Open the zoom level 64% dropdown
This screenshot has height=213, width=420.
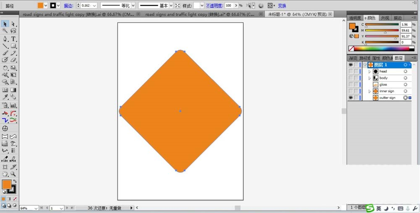point(36,208)
